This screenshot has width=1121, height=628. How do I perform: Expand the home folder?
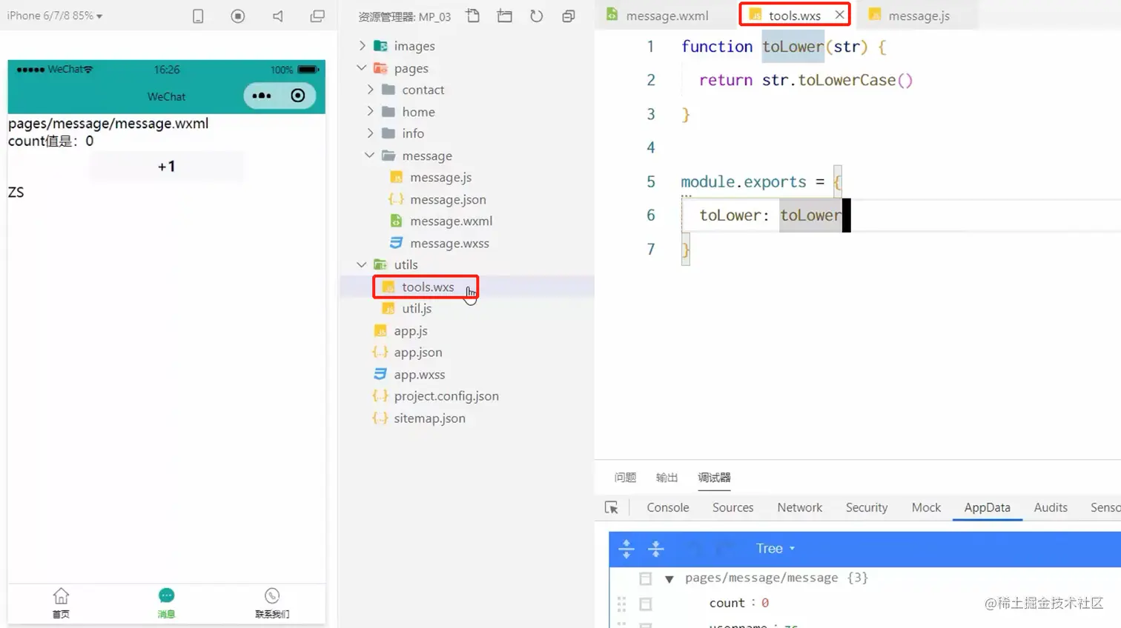(370, 112)
